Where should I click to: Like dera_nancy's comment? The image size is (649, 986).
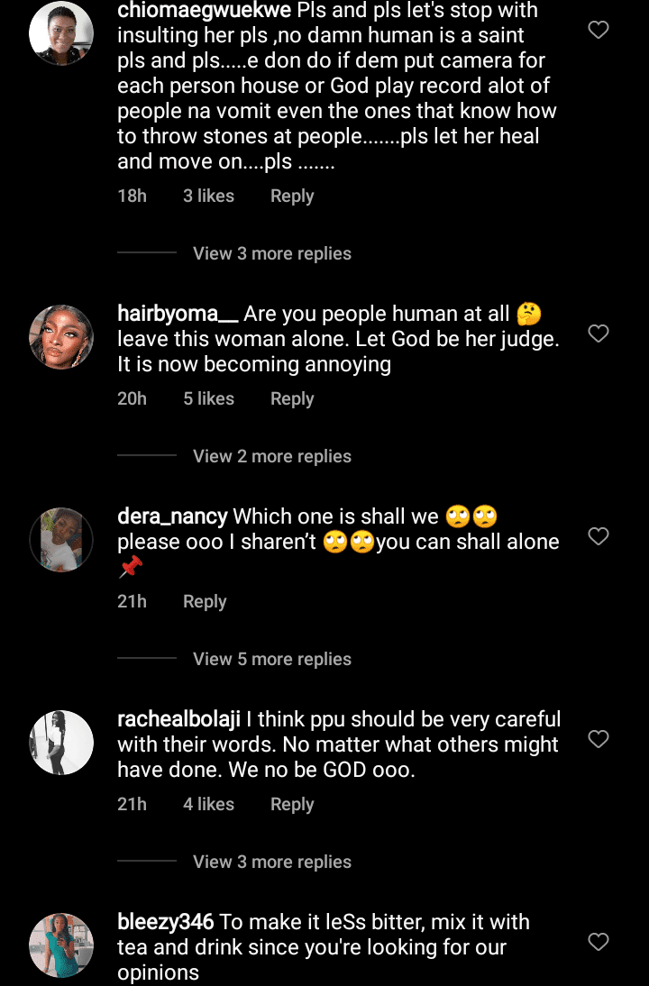pos(598,536)
